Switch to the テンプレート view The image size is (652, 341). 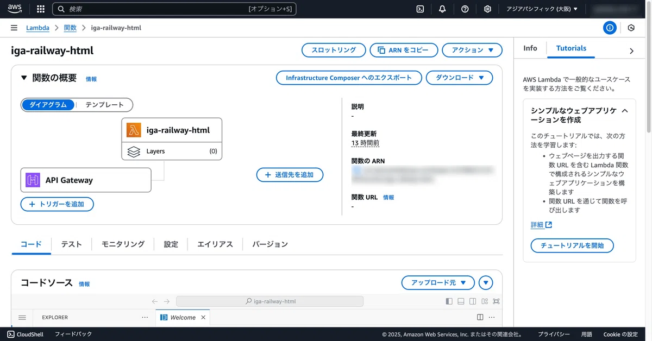pyautogui.click(x=104, y=105)
